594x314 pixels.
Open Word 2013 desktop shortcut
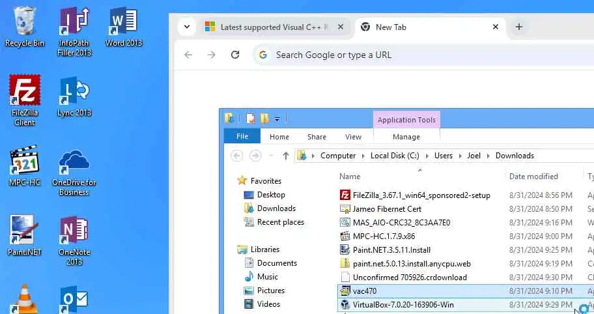pyautogui.click(x=124, y=27)
